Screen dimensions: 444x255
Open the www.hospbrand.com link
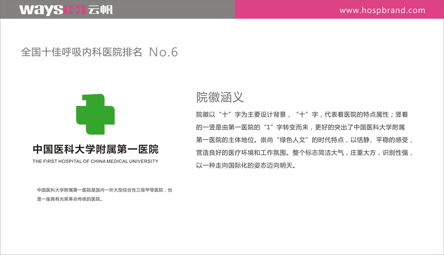[382, 10]
